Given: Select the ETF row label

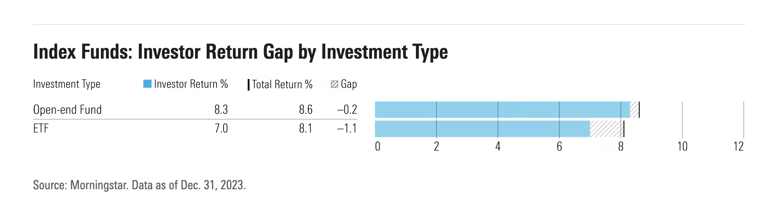Looking at the screenshot, I should point(41,129).
